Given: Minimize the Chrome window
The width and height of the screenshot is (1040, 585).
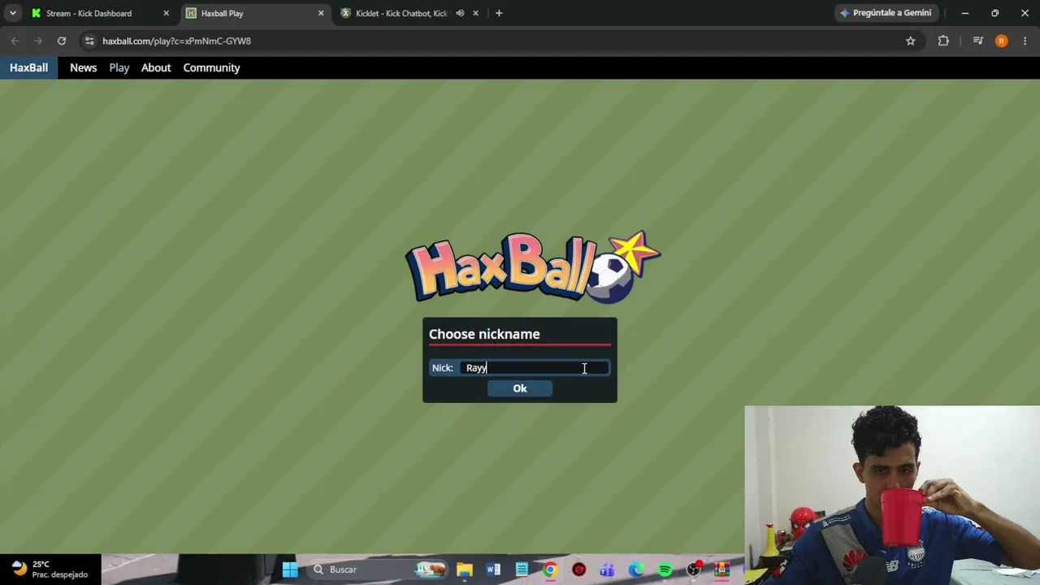Looking at the screenshot, I should click(x=965, y=13).
